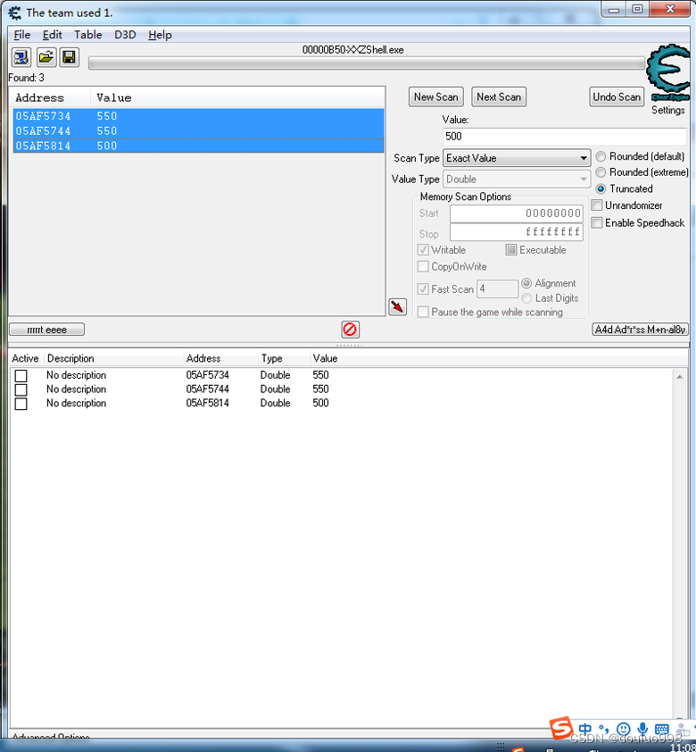Click the Settings label
The height and width of the screenshot is (752, 696).
point(667,110)
